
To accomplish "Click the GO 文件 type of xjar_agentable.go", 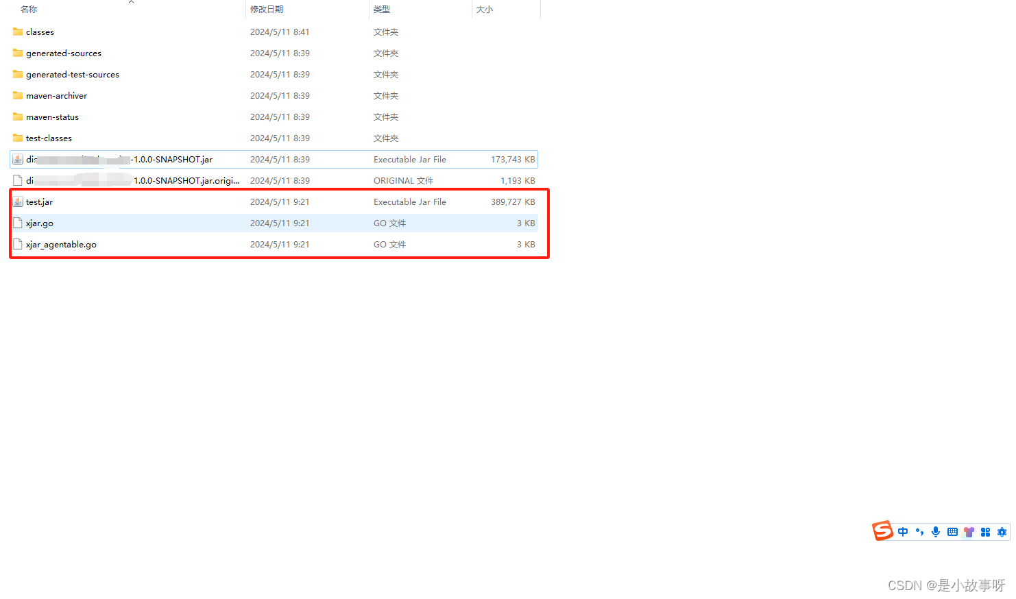I will [389, 244].
